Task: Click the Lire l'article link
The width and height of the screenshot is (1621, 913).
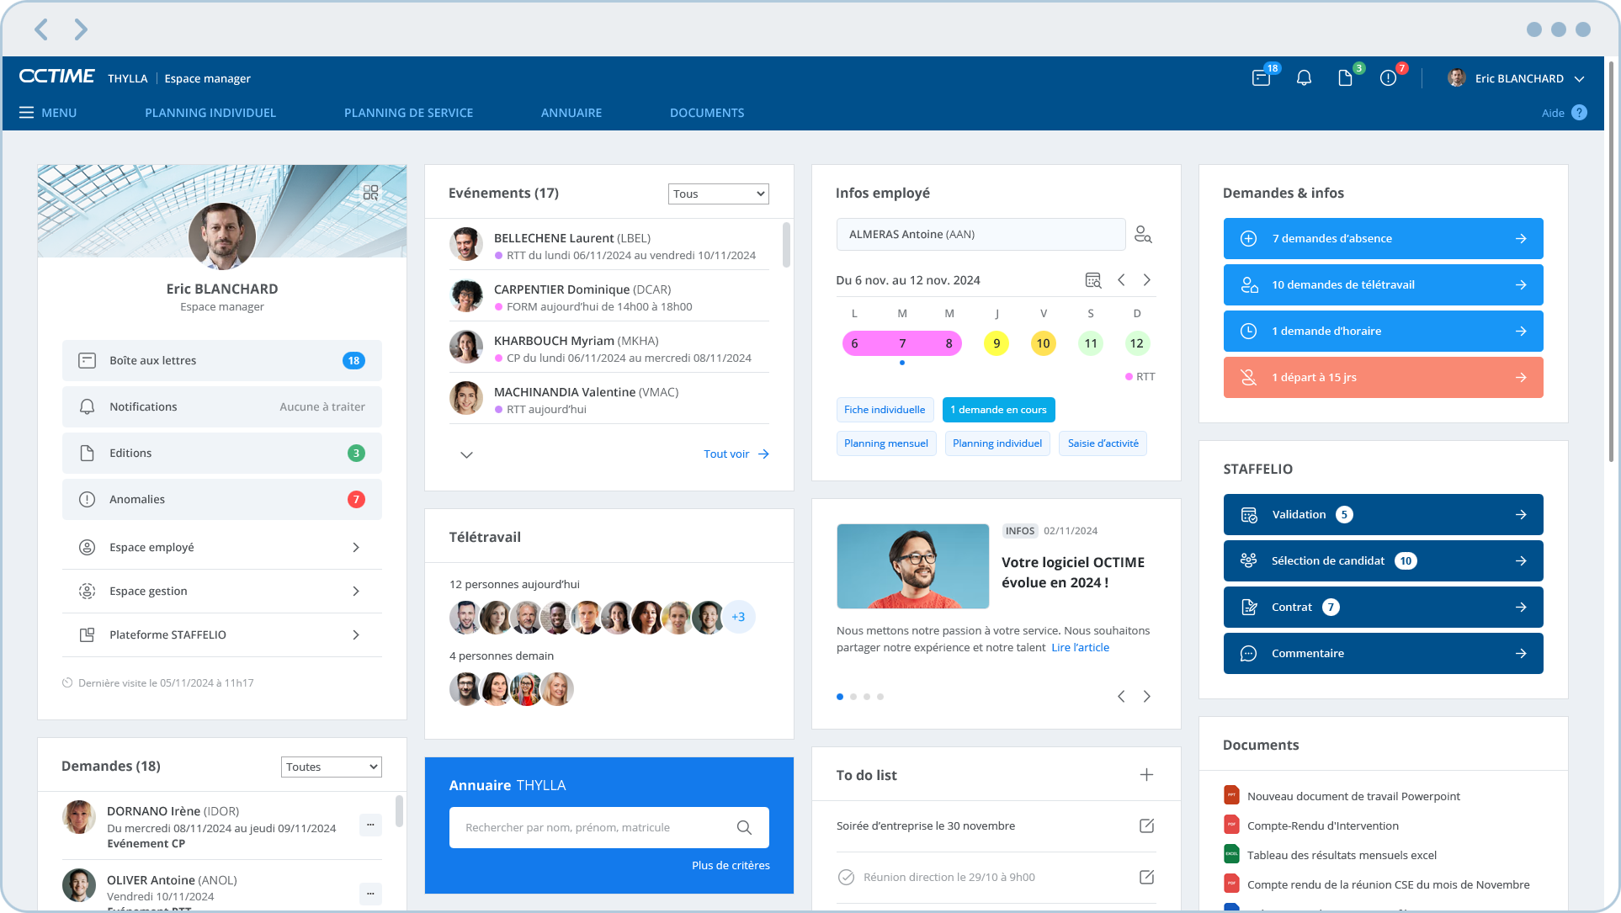Action: click(1080, 647)
